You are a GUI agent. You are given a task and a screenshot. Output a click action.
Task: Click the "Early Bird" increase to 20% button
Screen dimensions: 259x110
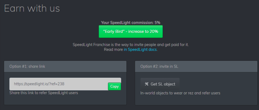tap(131, 31)
